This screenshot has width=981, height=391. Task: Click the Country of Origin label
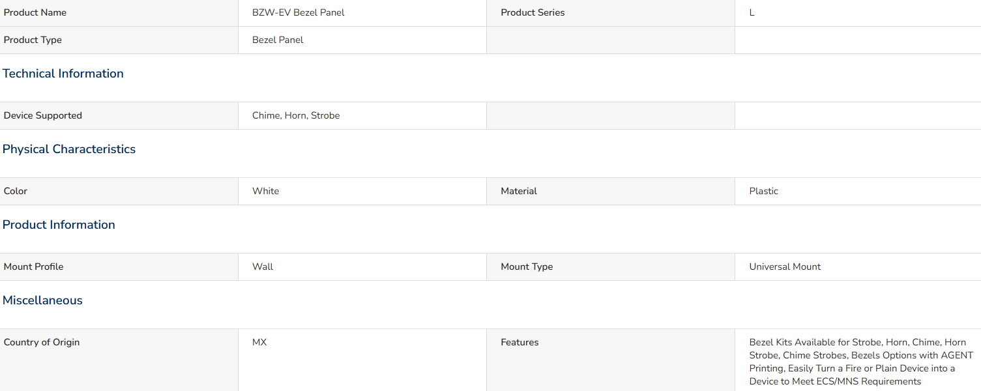pos(42,342)
